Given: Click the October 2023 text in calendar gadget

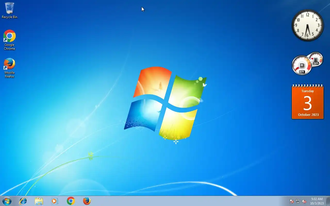Looking at the screenshot, I should pos(308,115).
